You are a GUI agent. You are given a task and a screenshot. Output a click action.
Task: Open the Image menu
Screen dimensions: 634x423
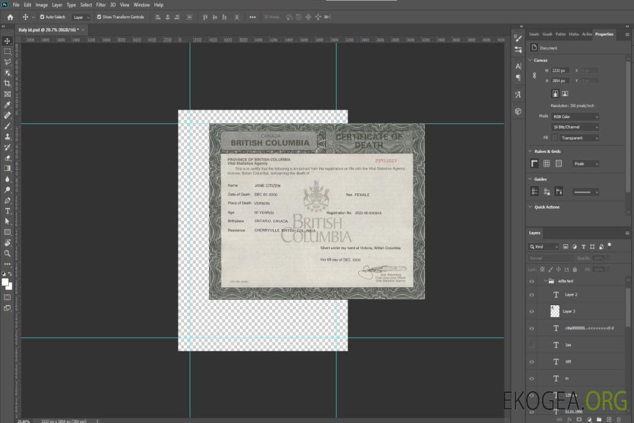[x=42, y=5]
